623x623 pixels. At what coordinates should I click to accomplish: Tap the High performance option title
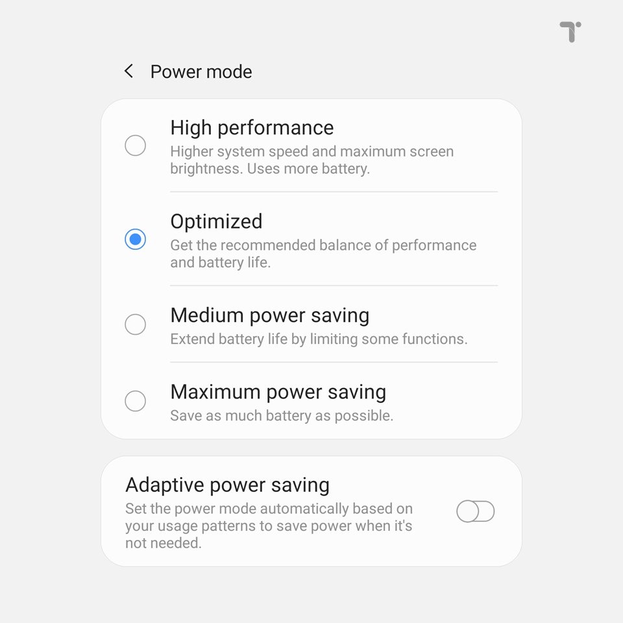[x=252, y=128]
